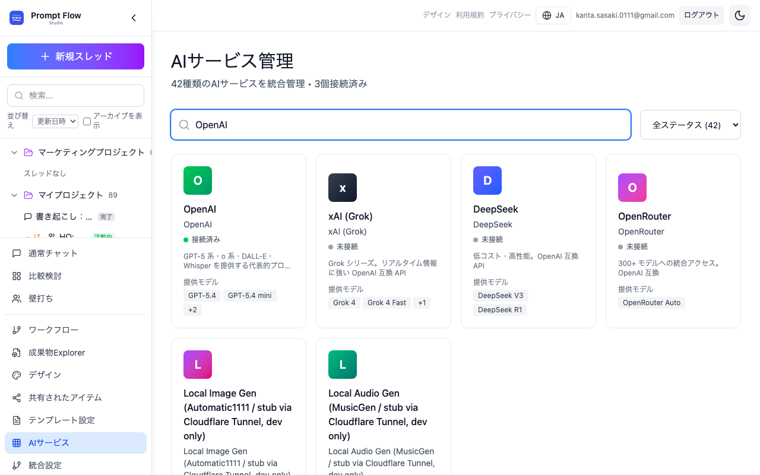Click the Prompt Flow logo icon
This screenshot has width=760, height=475.
pos(17,18)
